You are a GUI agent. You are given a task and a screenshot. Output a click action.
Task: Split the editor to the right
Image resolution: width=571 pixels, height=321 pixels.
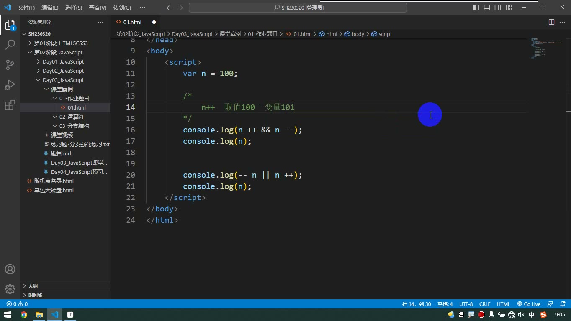click(552, 22)
